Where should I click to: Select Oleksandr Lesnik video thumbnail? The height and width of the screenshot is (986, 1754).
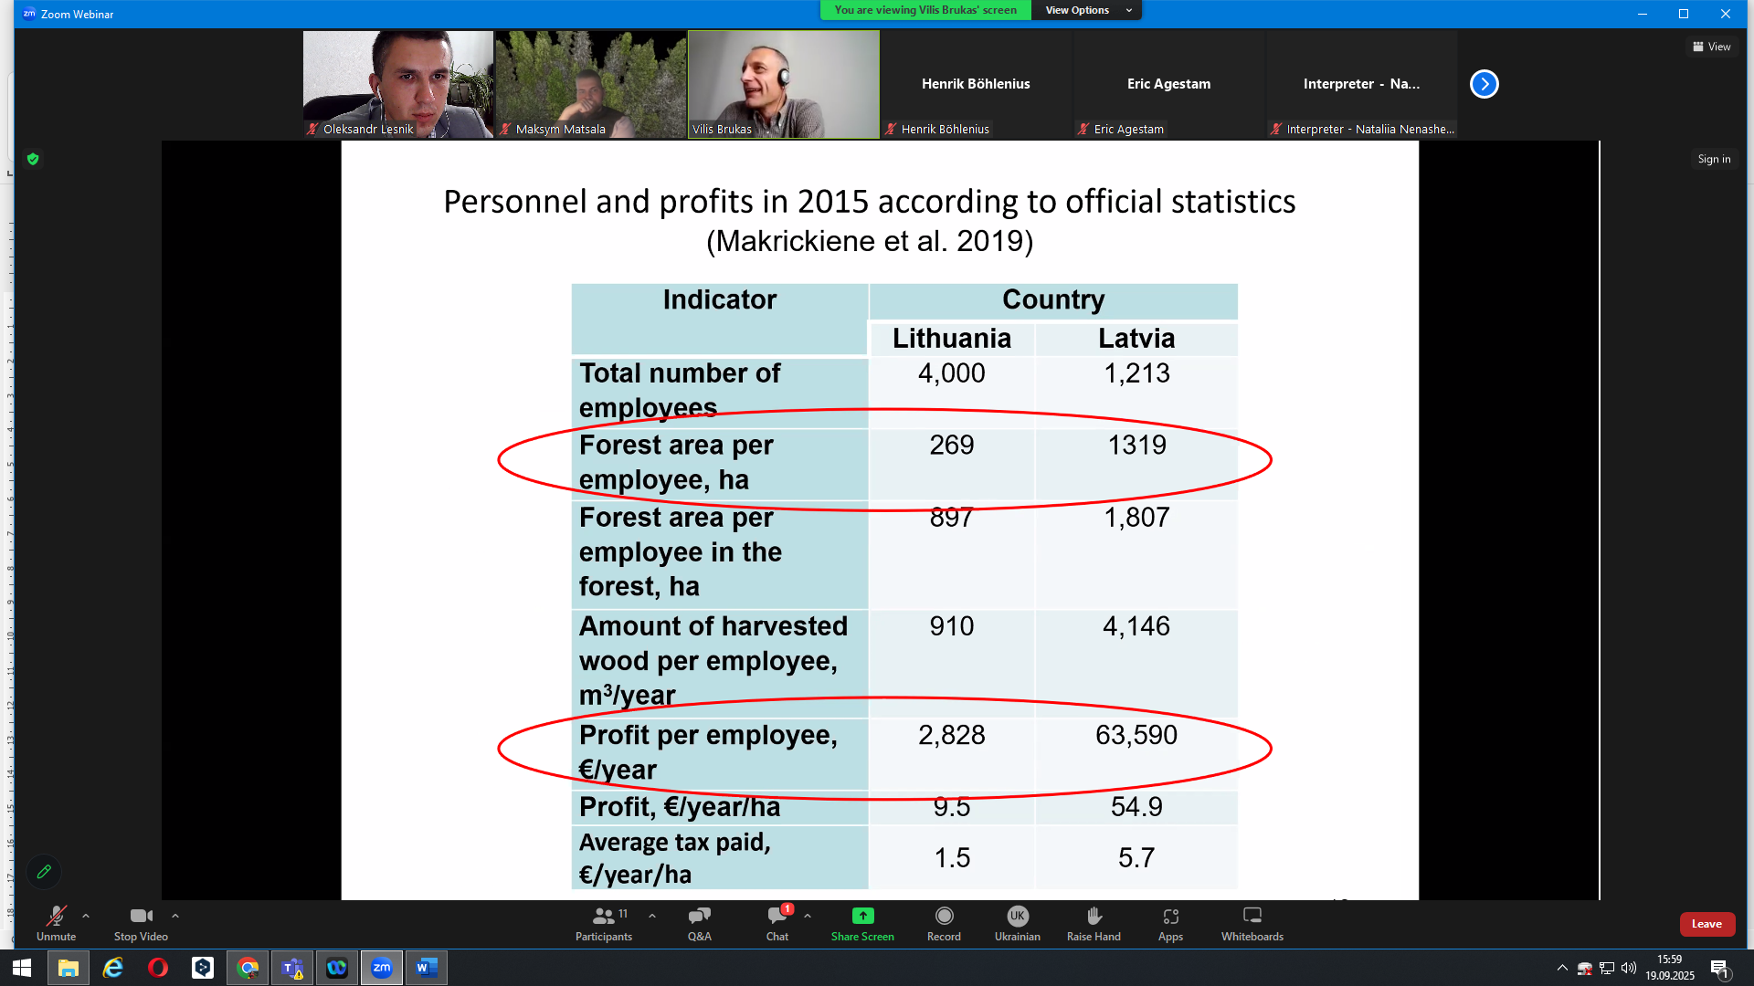(398, 84)
